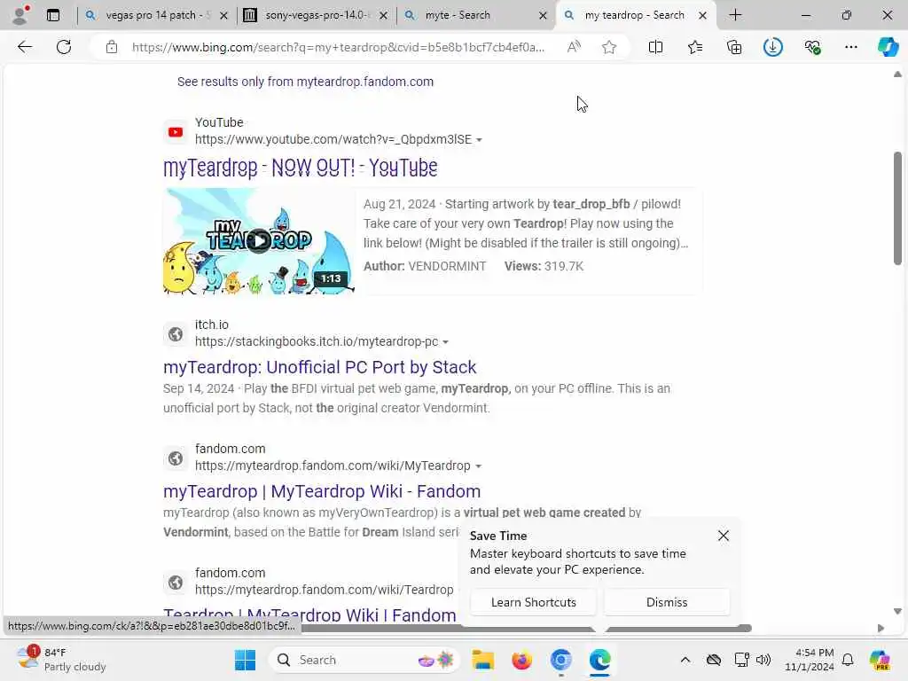Refresh the page with reload icon

pyautogui.click(x=64, y=47)
